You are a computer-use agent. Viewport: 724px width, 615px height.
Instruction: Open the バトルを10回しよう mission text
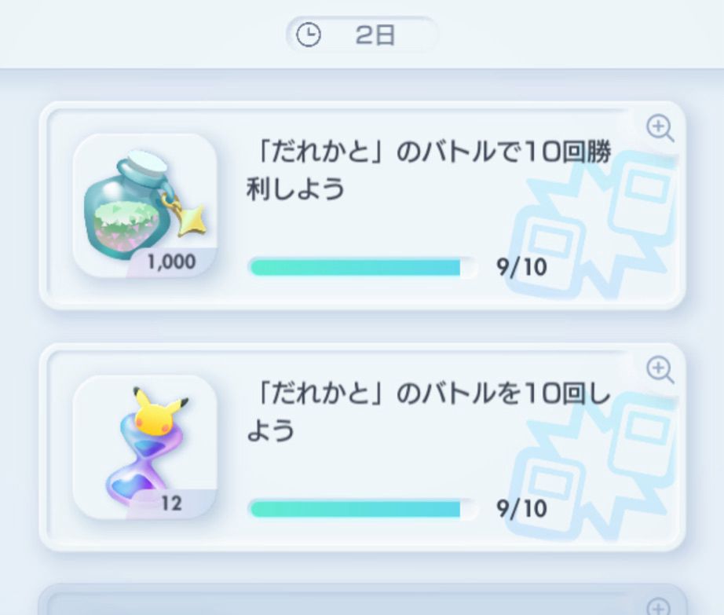(428, 411)
